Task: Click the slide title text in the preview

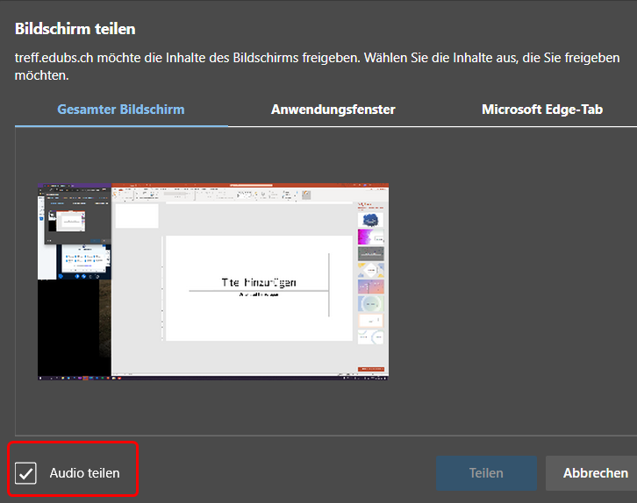Action: coord(258,282)
